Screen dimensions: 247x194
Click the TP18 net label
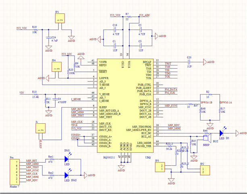74,125
